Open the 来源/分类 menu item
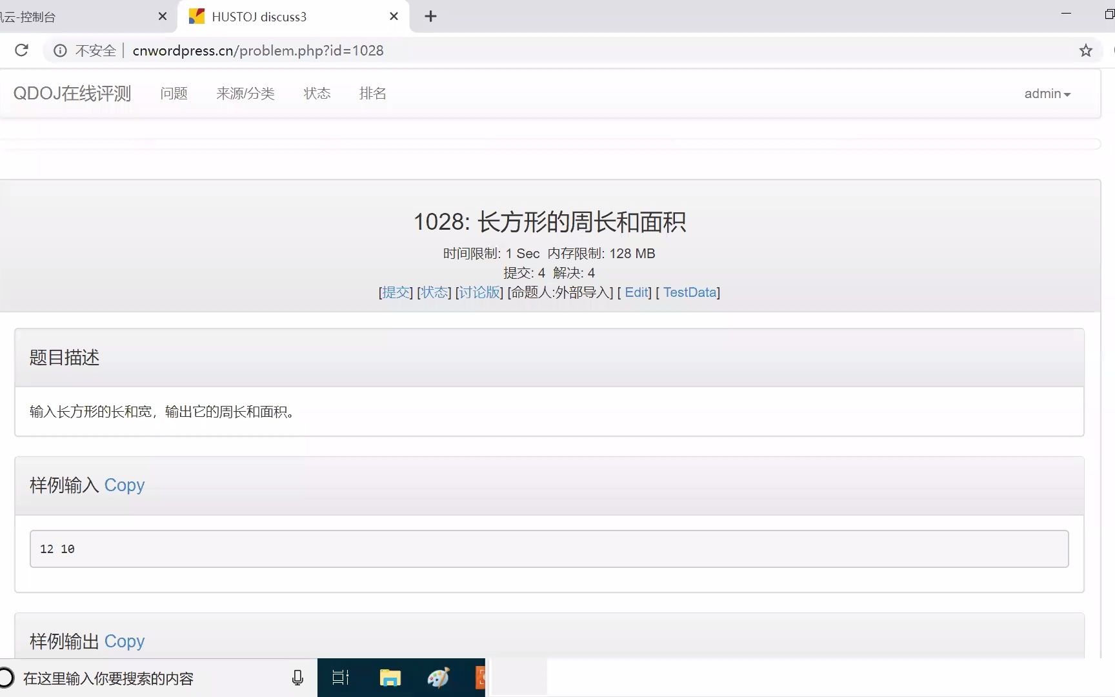Viewport: 1115px width, 697px height. pyautogui.click(x=245, y=94)
